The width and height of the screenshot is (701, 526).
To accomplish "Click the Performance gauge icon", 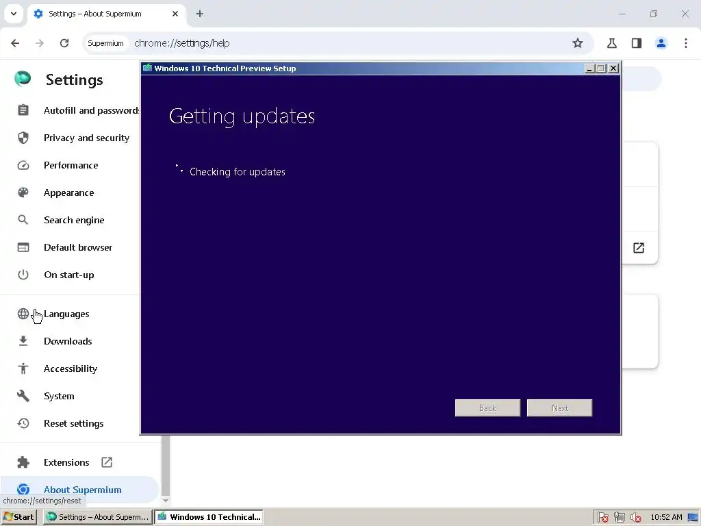I will [x=23, y=166].
